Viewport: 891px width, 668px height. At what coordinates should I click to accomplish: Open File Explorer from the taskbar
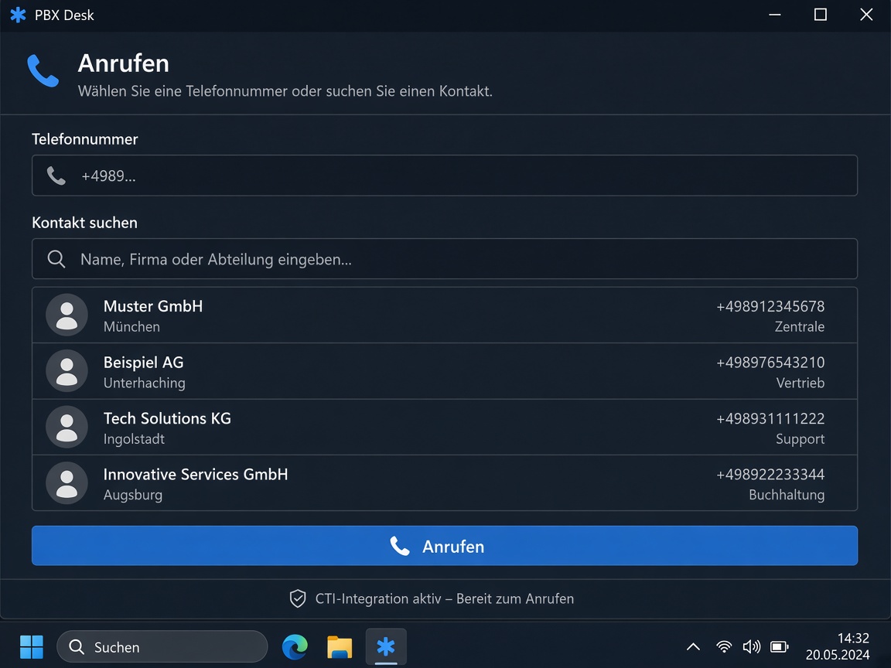pos(340,647)
